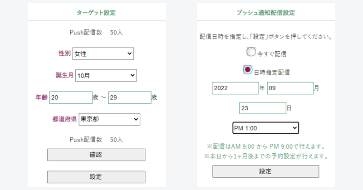The height and width of the screenshot is (190, 363).
Task: Open the 性別 dropdown showing 女性
Action: [x=103, y=54]
